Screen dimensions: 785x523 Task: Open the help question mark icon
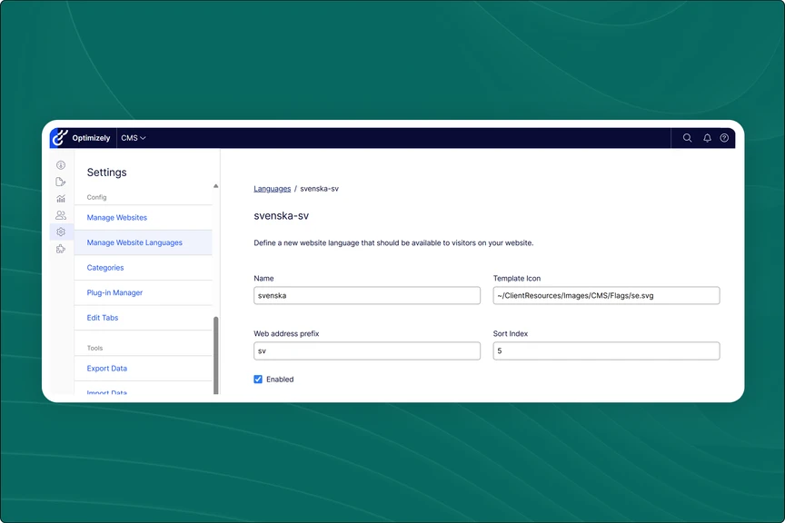point(724,138)
